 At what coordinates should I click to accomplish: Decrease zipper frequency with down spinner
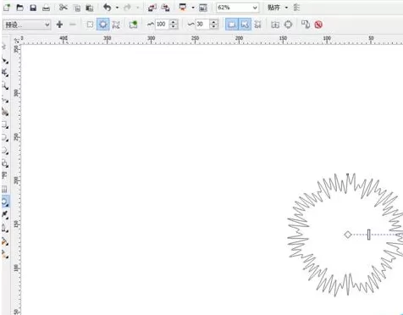coord(214,27)
